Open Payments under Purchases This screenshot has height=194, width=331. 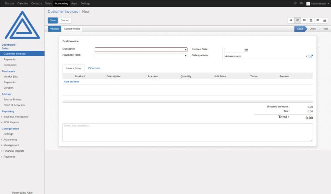10,82
